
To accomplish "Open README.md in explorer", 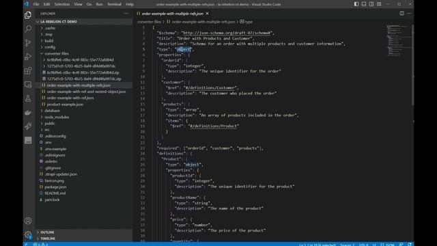I will (84, 193).
